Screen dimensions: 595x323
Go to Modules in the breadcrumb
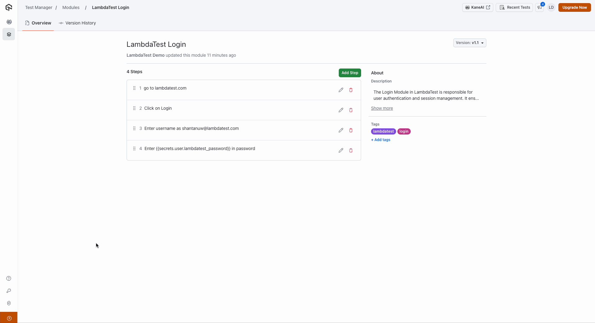(x=71, y=7)
